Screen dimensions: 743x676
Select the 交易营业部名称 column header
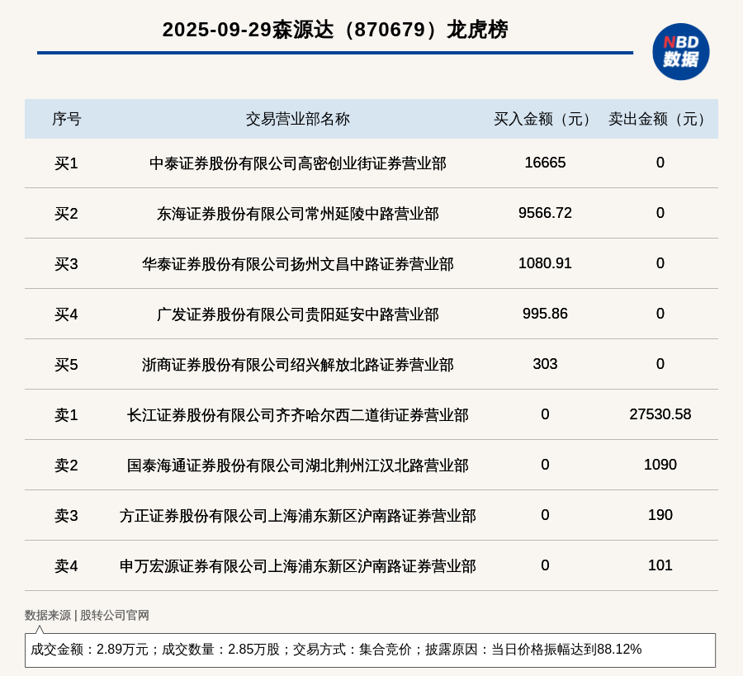pyautogui.click(x=297, y=119)
